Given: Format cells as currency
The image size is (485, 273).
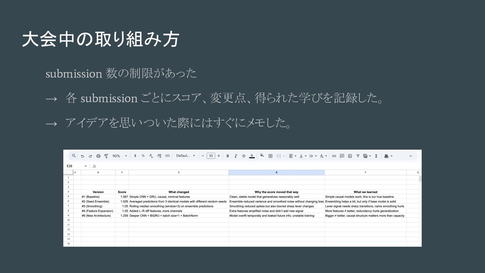Looking at the screenshot, I should coord(135,156).
